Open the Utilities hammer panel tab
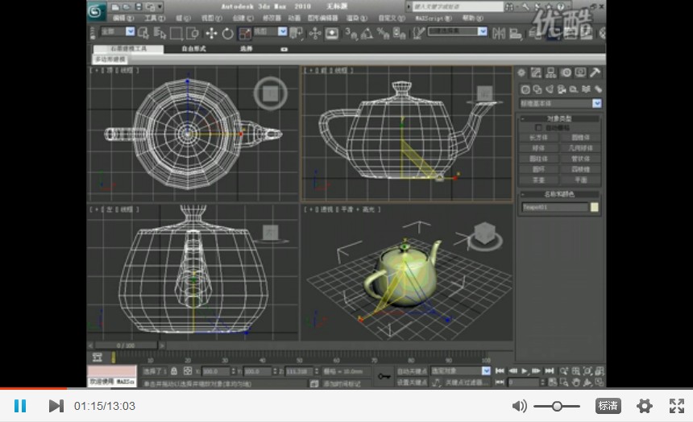 [x=595, y=73]
